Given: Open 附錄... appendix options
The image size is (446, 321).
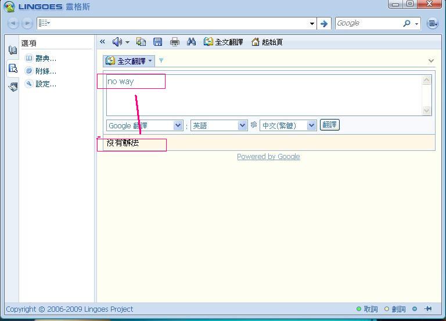Looking at the screenshot, I should [41, 71].
